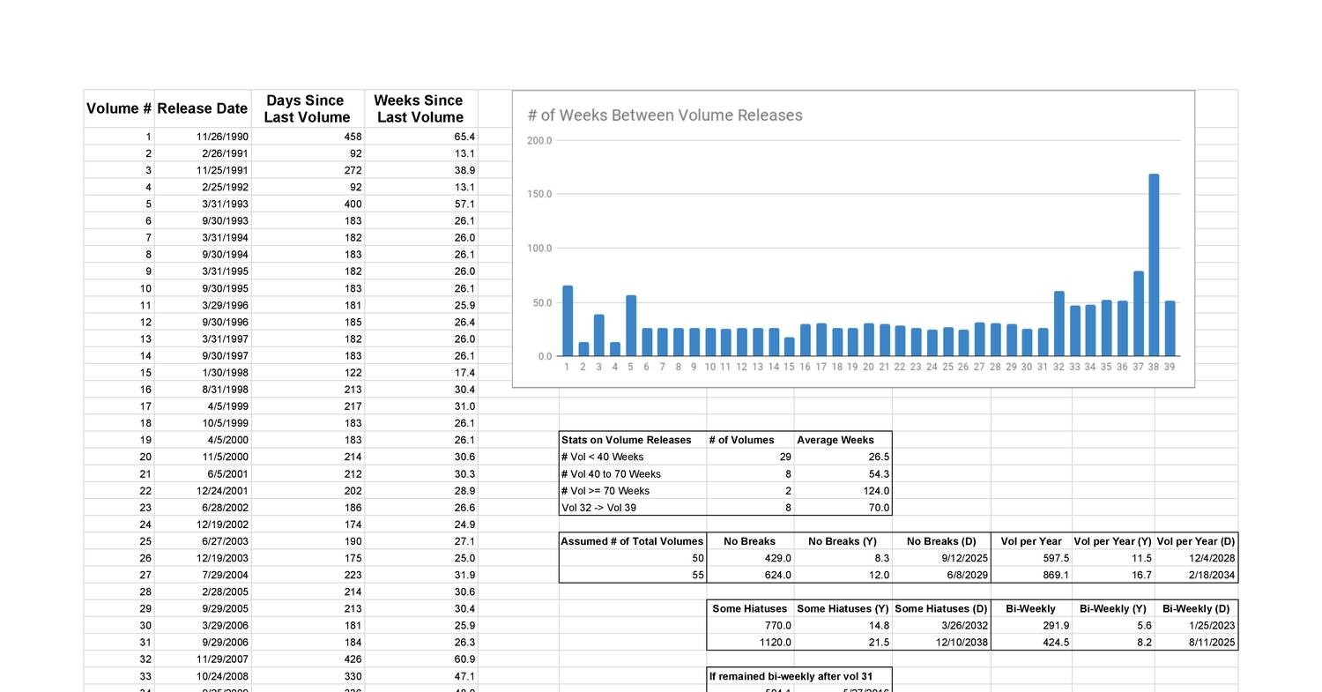Select the 'Vol per Year (D)' header cell
This screenshot has width=1322, height=692.
click(x=1196, y=540)
